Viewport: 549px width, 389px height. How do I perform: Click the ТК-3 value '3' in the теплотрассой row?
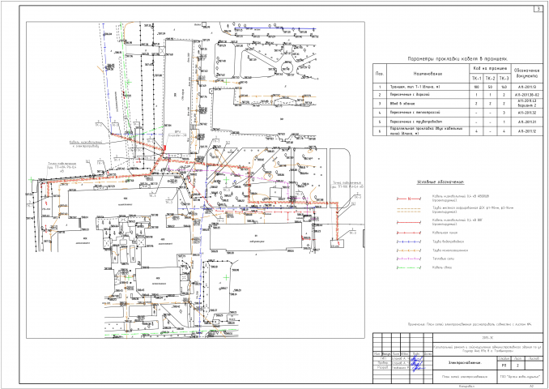pos(504,113)
